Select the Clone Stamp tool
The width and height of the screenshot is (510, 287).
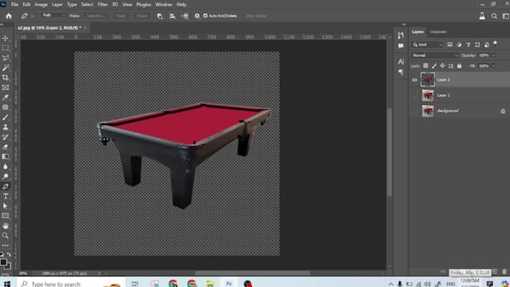pyautogui.click(x=5, y=127)
